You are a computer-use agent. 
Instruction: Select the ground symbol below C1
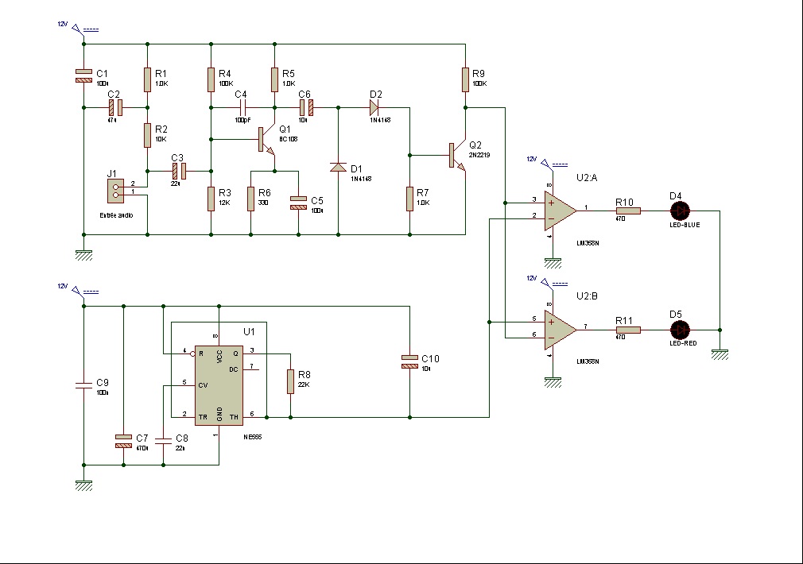point(84,255)
